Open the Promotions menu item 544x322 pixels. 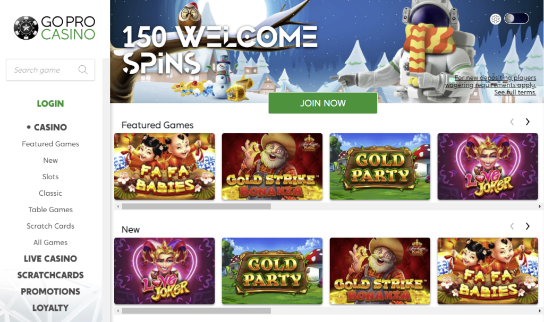pyautogui.click(x=50, y=292)
